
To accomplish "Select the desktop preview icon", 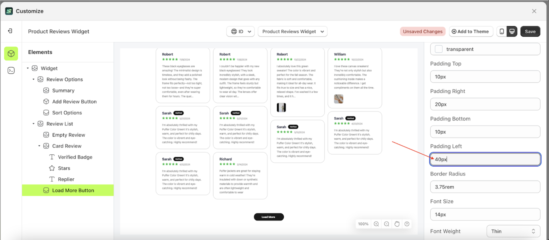I will coord(512,31).
